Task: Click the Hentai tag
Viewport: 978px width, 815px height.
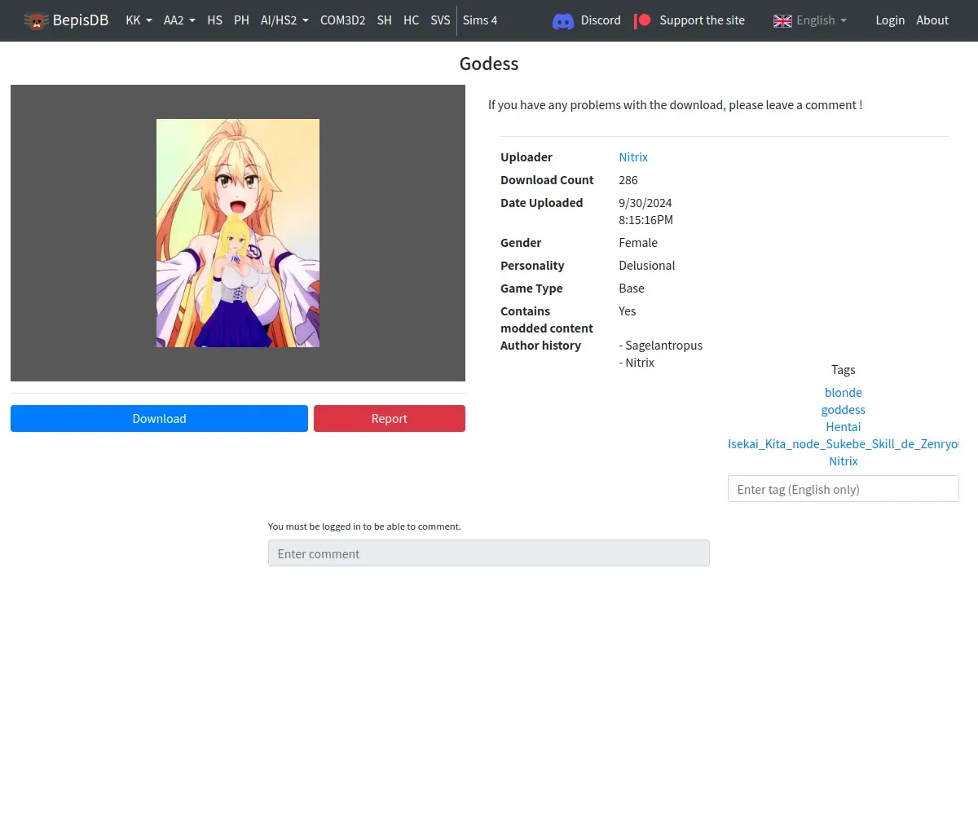Action: [x=844, y=426]
